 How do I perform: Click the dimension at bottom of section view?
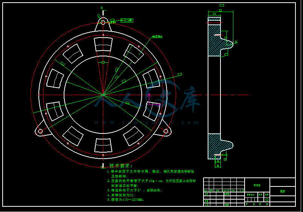pos(218,165)
